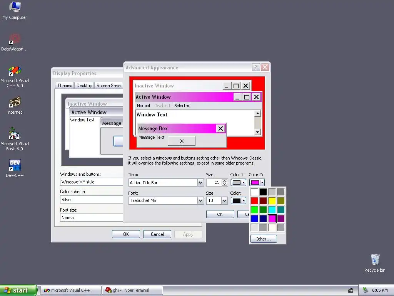Viewport: 394px width, 296px height.
Task: Click the Inactive Window minimize button in preview
Action: [x=227, y=86]
